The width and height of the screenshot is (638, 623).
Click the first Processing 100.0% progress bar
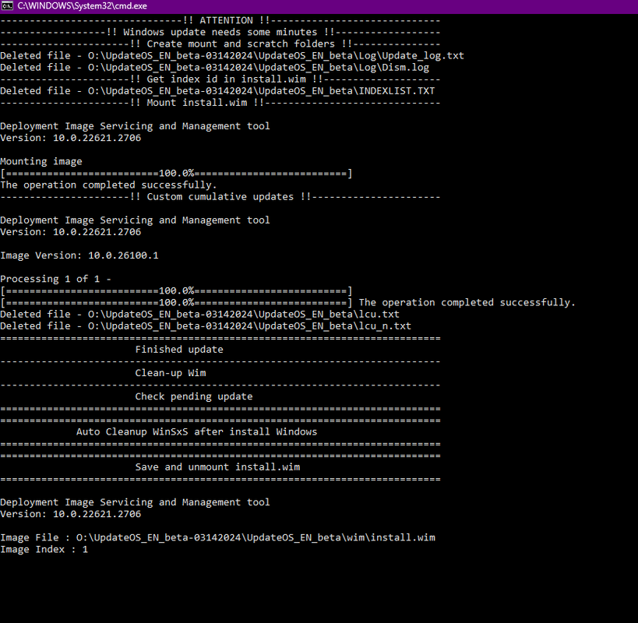pos(176,291)
